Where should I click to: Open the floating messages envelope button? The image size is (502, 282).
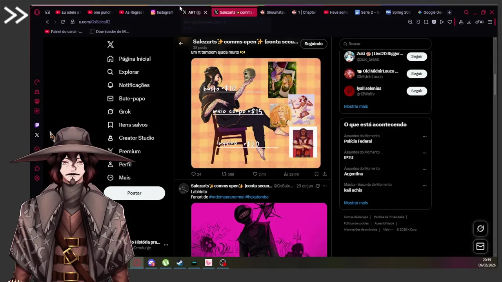(x=480, y=246)
